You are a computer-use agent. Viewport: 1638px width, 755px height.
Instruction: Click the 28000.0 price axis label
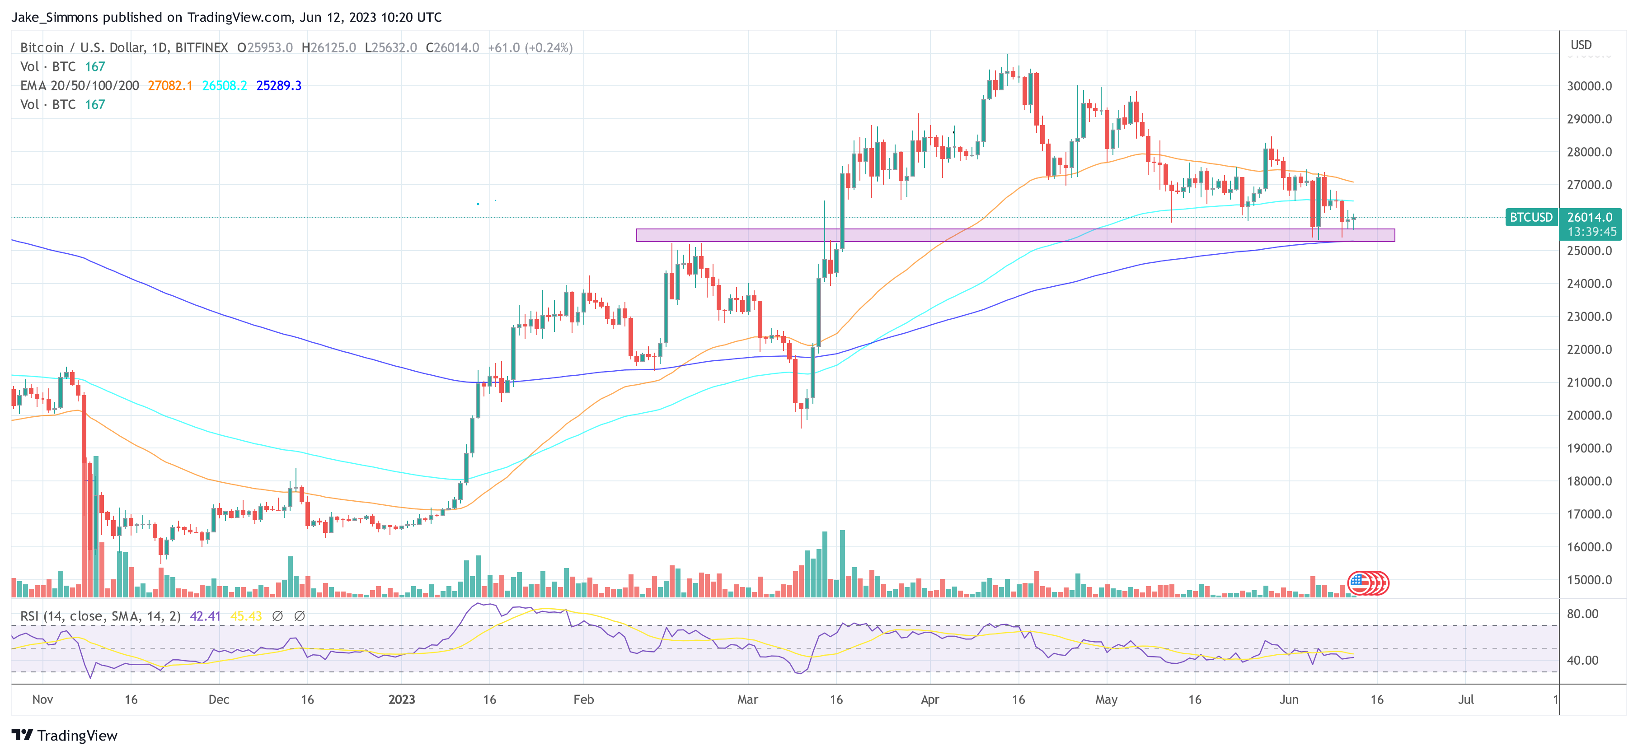[1589, 152]
